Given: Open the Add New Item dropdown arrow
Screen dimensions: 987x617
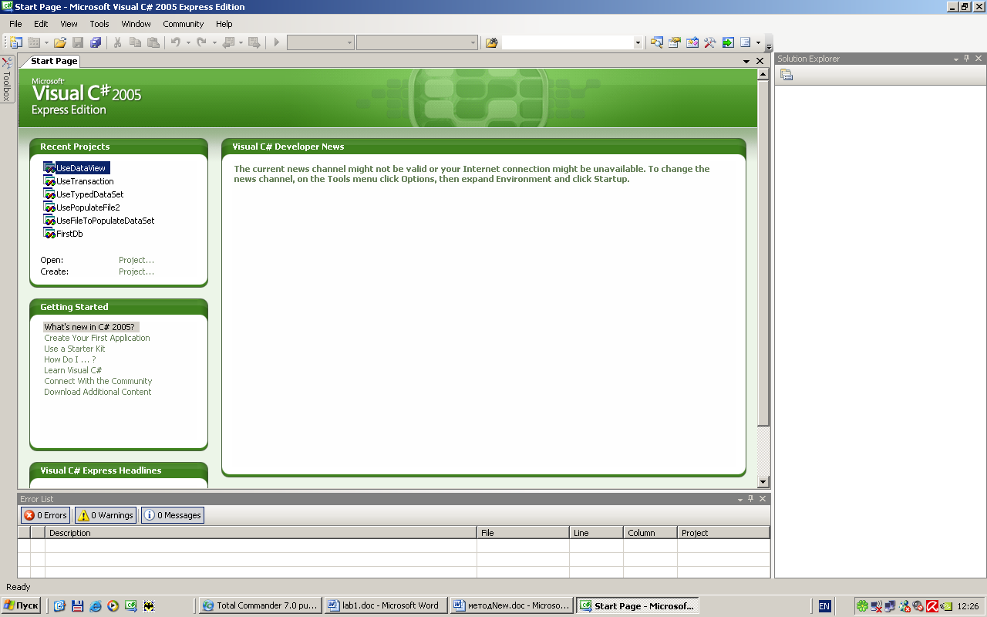Looking at the screenshot, I should point(46,43).
